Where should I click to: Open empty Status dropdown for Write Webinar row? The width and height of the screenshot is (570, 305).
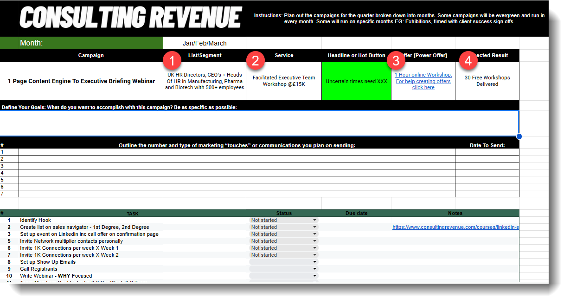coord(284,276)
